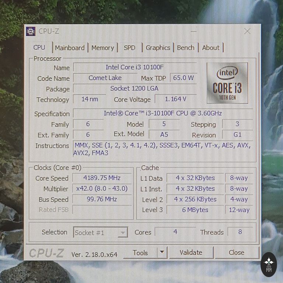
Task: Select the SPD tab
Action: (130, 48)
